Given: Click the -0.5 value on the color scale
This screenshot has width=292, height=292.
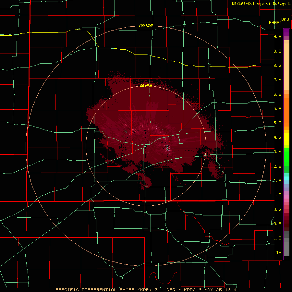Looking at the screenshot, I should (x=276, y=224).
